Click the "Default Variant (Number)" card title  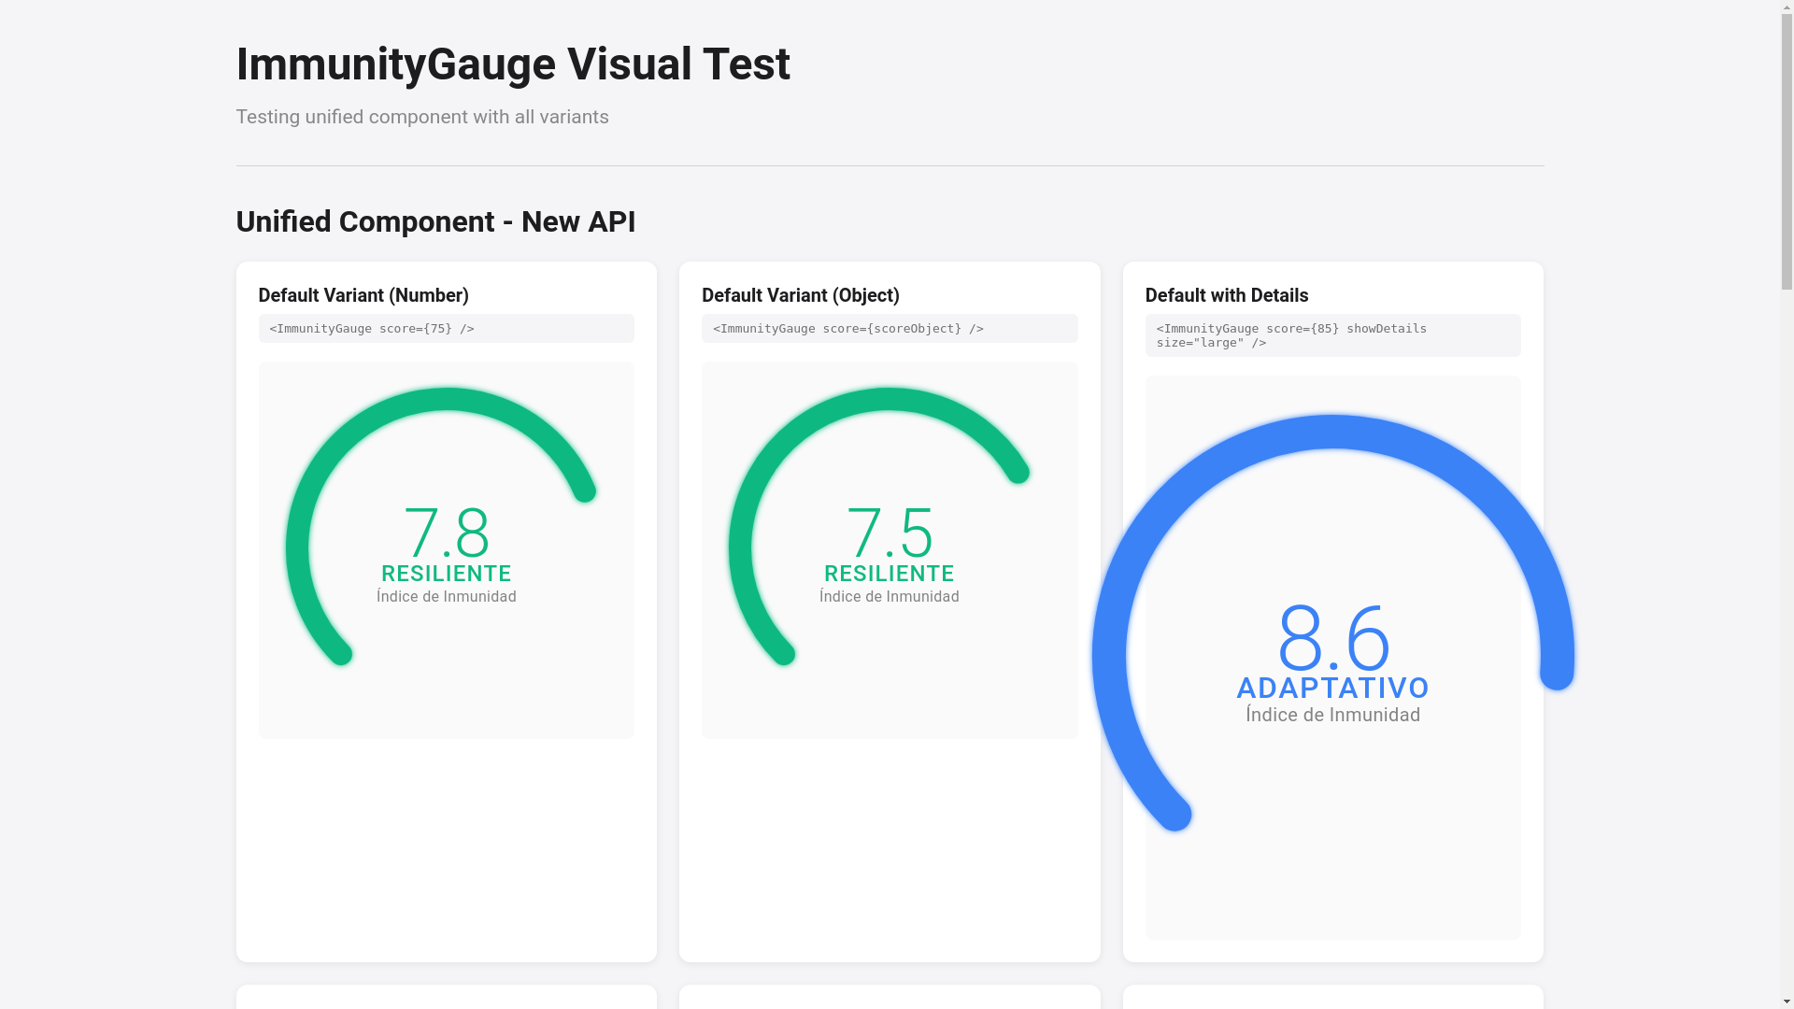[x=363, y=295]
